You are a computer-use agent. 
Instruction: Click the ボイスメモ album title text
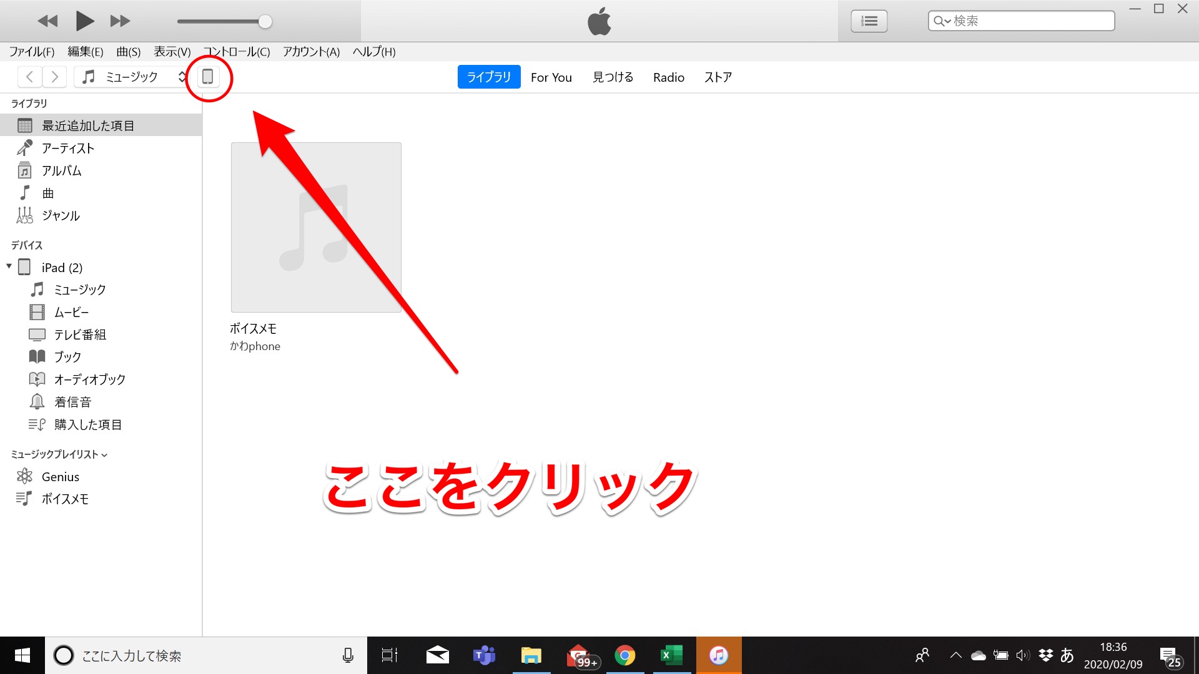tap(253, 328)
